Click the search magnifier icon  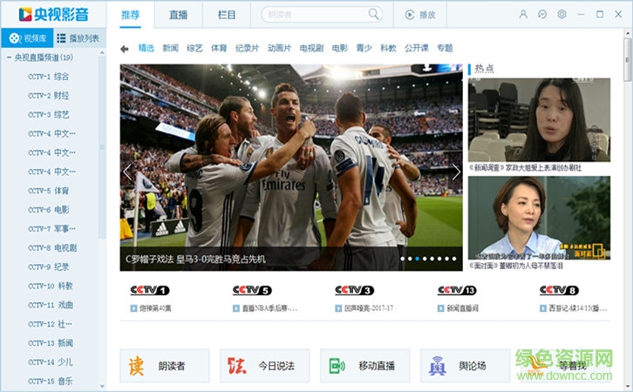(374, 15)
